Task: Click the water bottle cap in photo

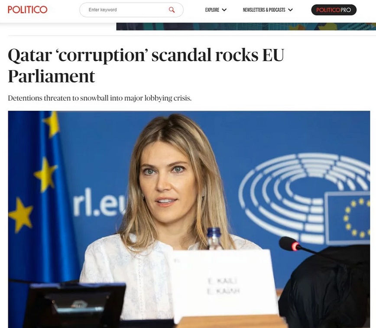Action: (214, 232)
